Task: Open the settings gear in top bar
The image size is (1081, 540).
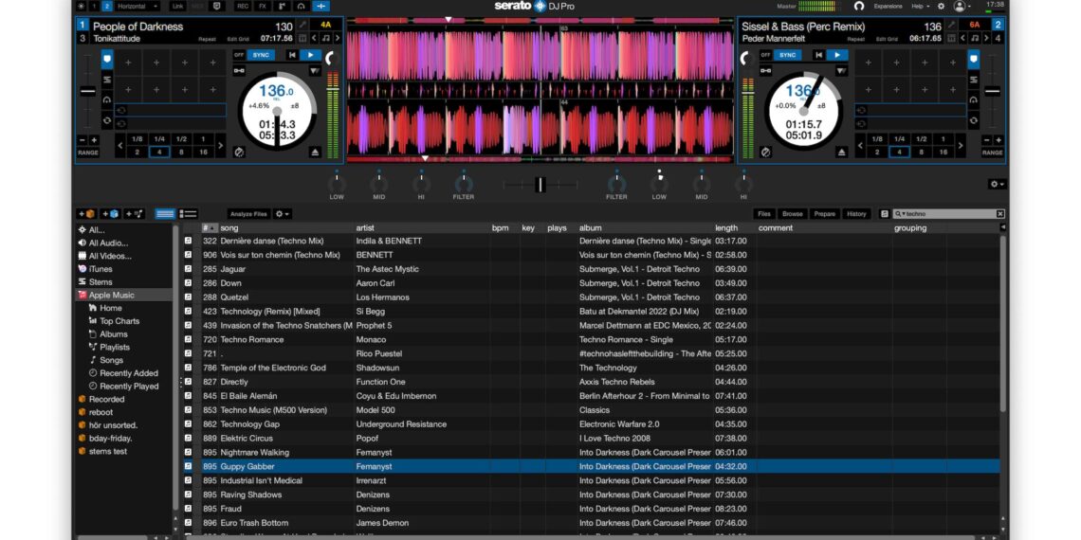Action: pos(941,6)
